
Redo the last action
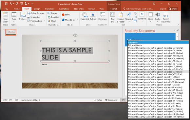coord(17,4)
